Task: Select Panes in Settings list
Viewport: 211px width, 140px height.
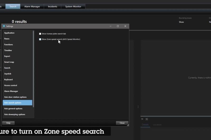Action: 17,39
